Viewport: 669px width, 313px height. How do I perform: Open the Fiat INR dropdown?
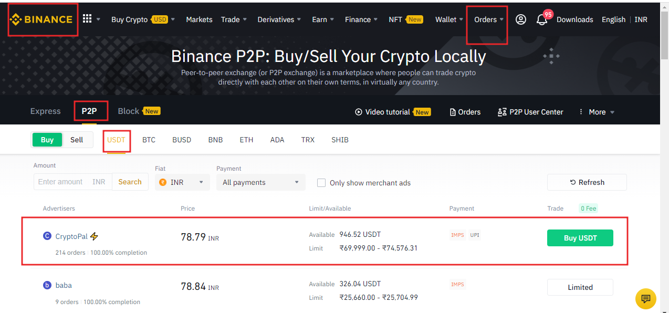coord(182,182)
